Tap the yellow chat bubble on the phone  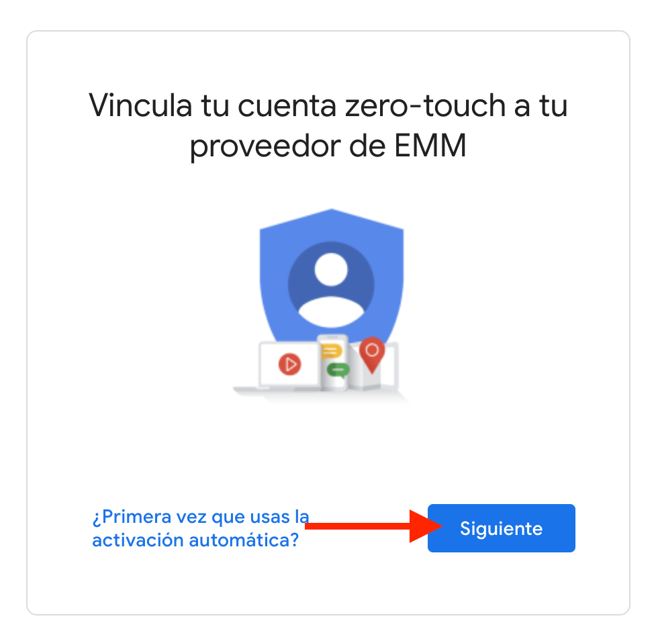[331, 351]
